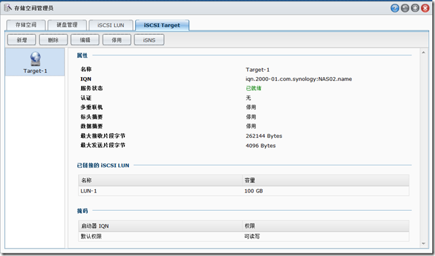Click the 容量 column header
The width and height of the screenshot is (435, 256).
(326, 180)
